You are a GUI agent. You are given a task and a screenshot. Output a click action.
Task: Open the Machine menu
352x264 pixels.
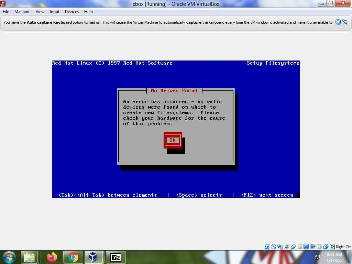pos(22,12)
